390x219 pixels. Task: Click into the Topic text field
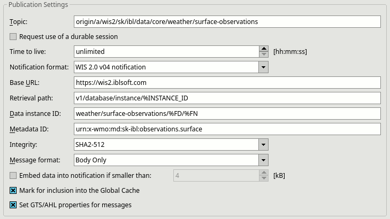click(x=227, y=21)
